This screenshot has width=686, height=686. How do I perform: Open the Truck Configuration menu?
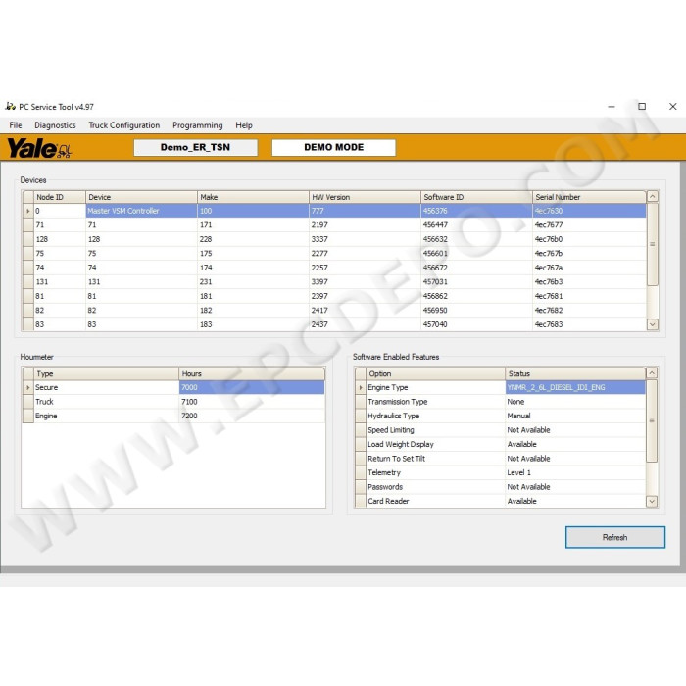pos(124,125)
